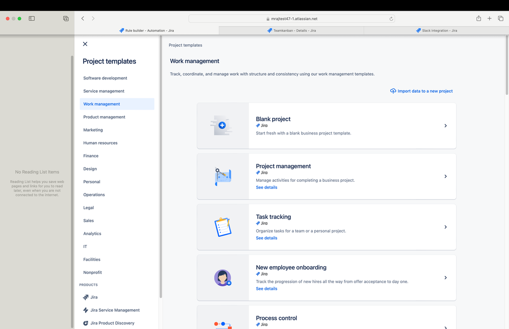Open the tab group picker icon

pos(66,18)
